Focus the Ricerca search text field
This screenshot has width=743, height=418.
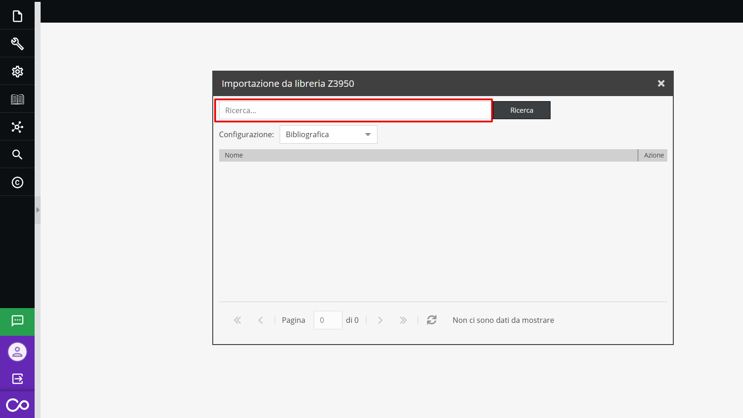tap(354, 110)
